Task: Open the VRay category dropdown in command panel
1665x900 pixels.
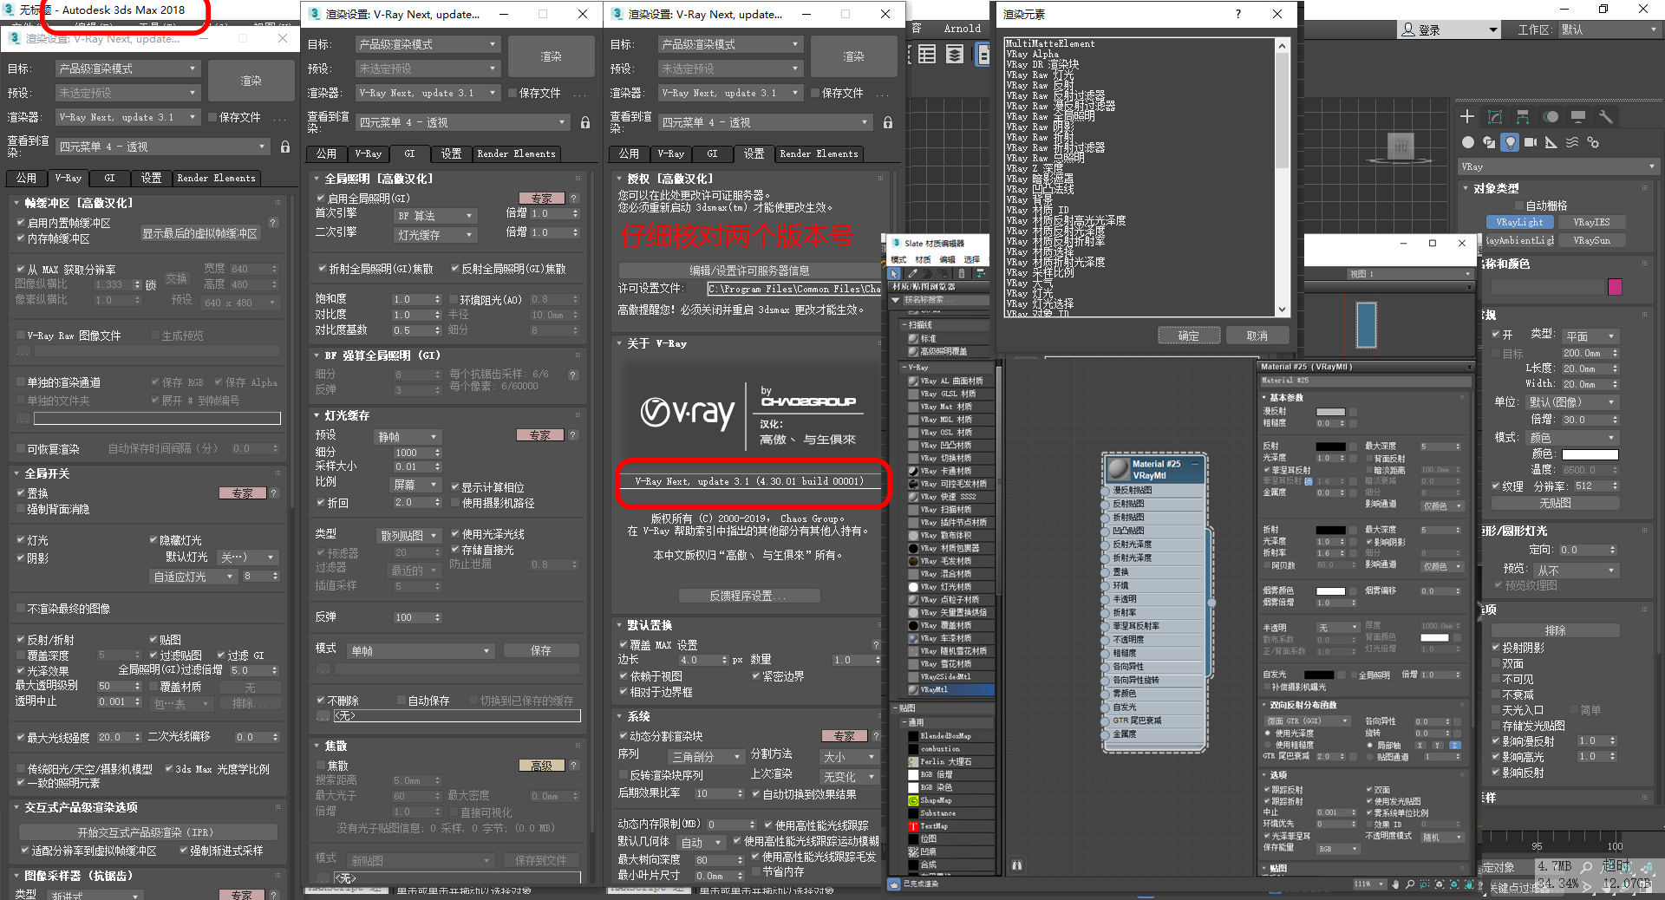Action: point(1558,166)
